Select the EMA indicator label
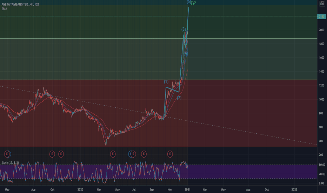Viewport: 327px width, 193px height. coord(4,9)
